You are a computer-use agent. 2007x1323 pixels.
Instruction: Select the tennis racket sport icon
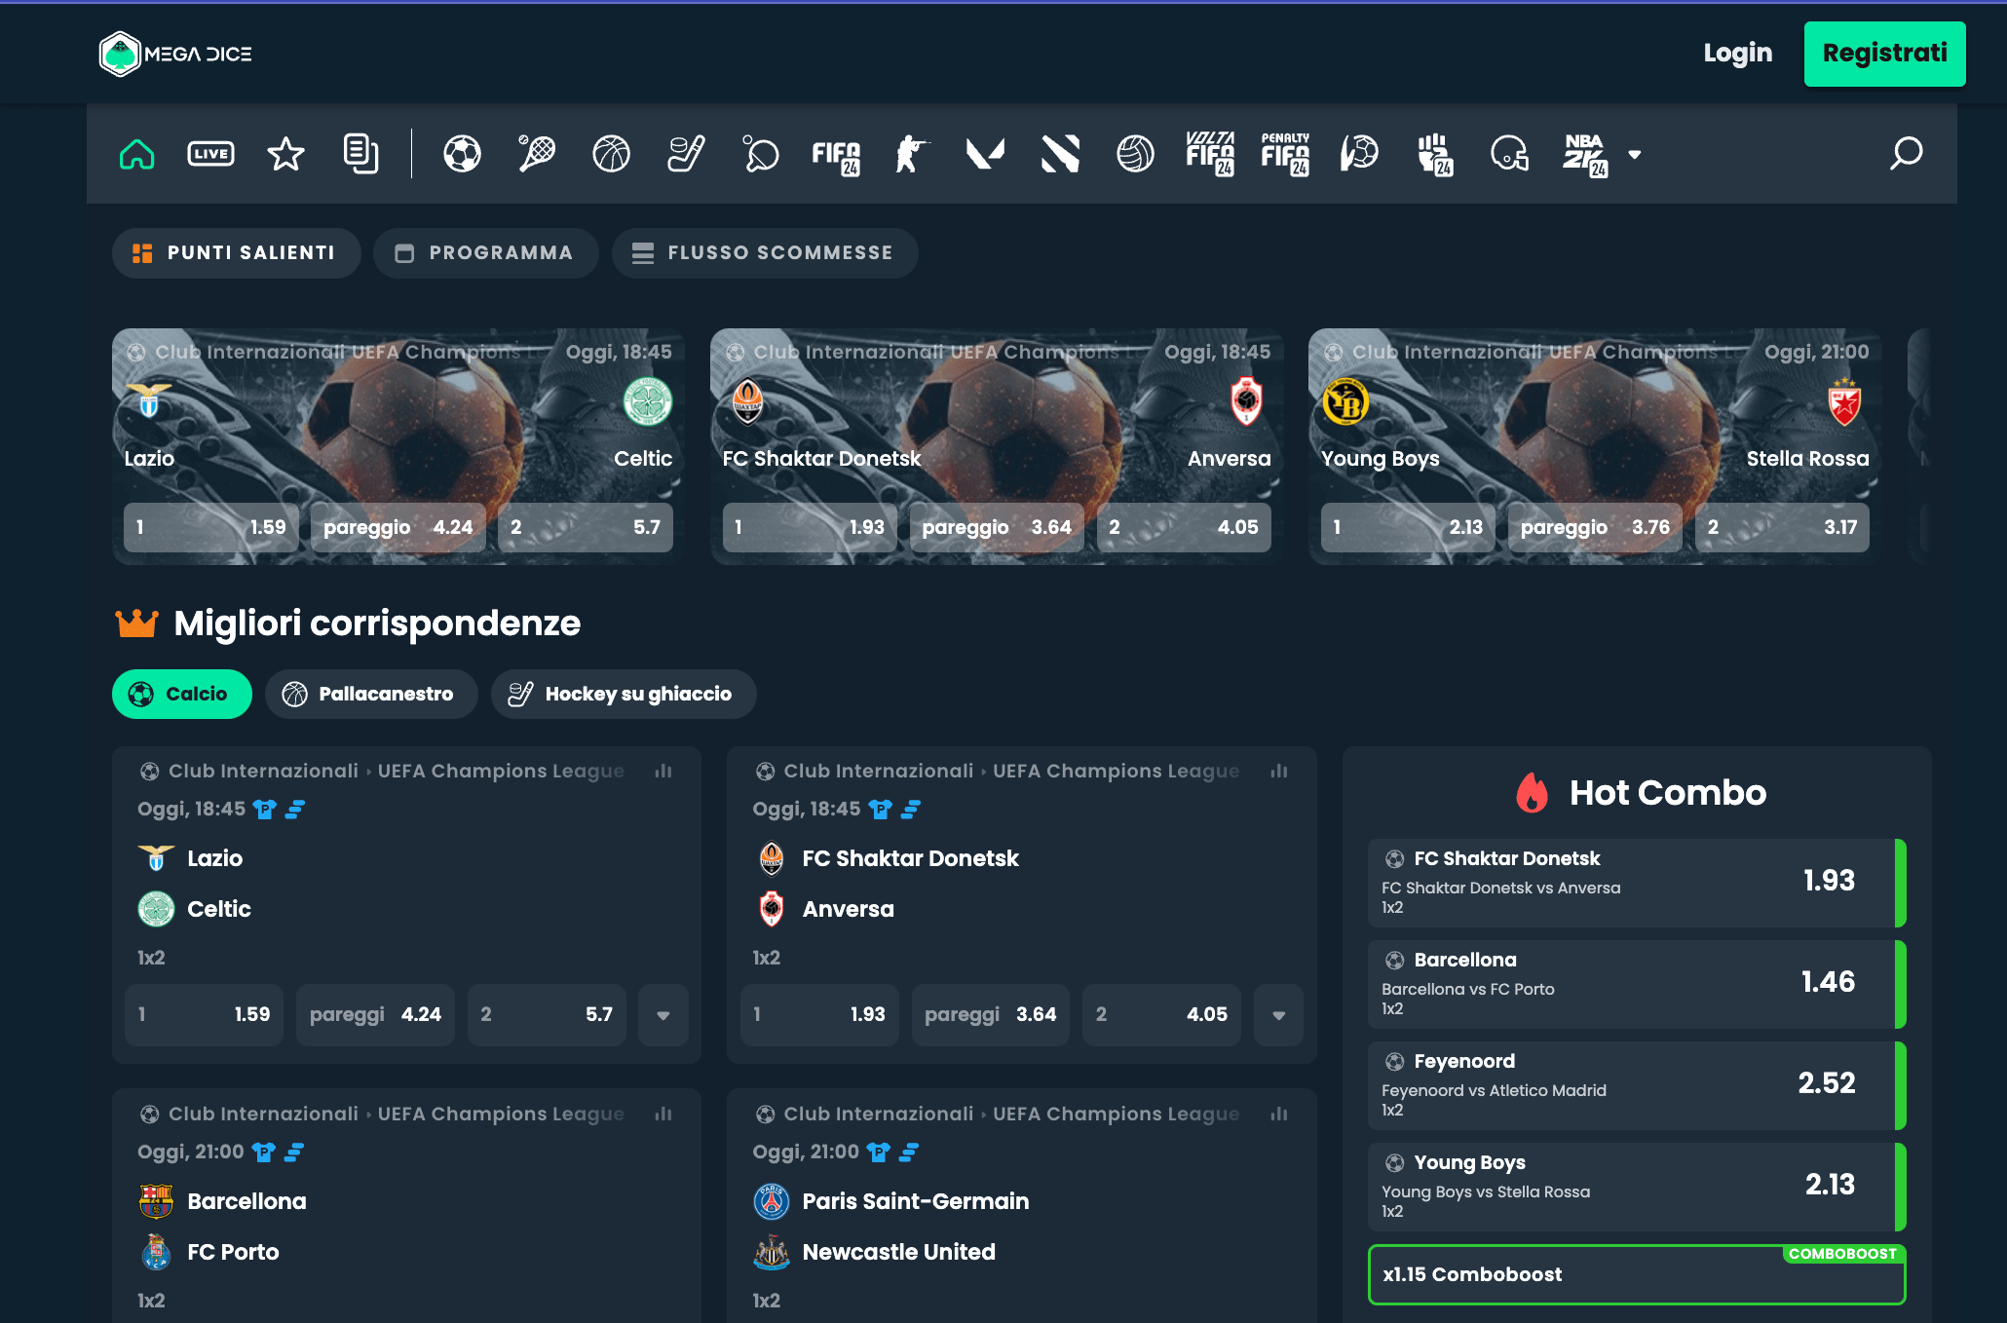pyautogui.click(x=537, y=154)
